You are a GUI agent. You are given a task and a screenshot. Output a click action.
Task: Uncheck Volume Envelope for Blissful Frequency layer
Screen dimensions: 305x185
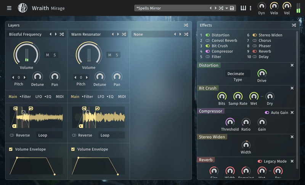(11, 149)
